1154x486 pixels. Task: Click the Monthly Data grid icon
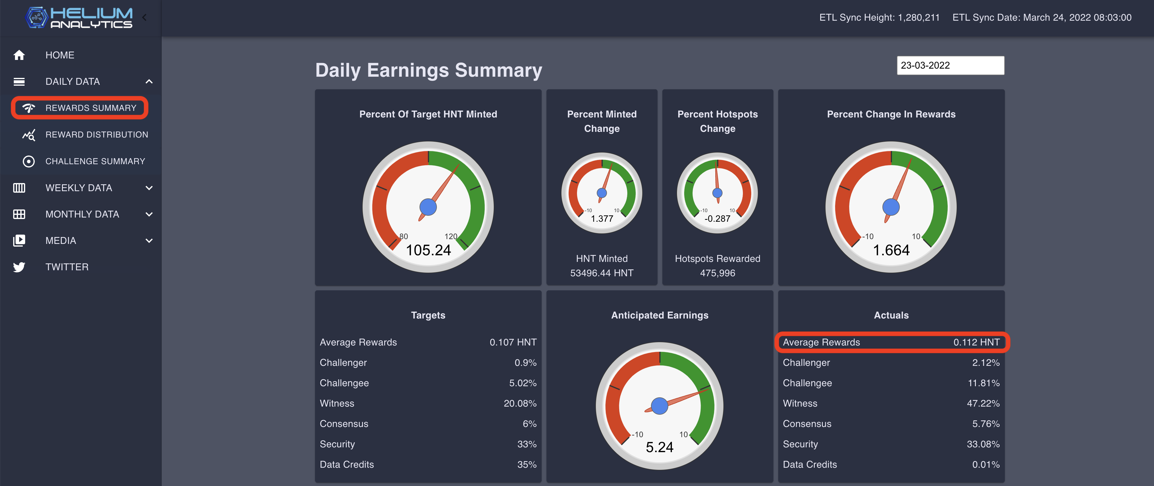click(19, 214)
